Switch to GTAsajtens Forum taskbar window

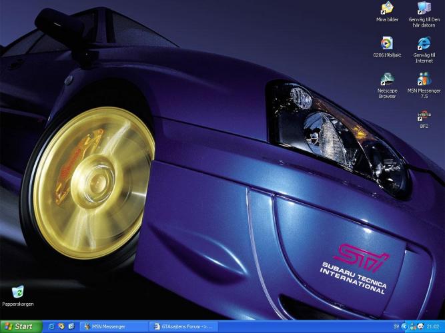click(185, 326)
